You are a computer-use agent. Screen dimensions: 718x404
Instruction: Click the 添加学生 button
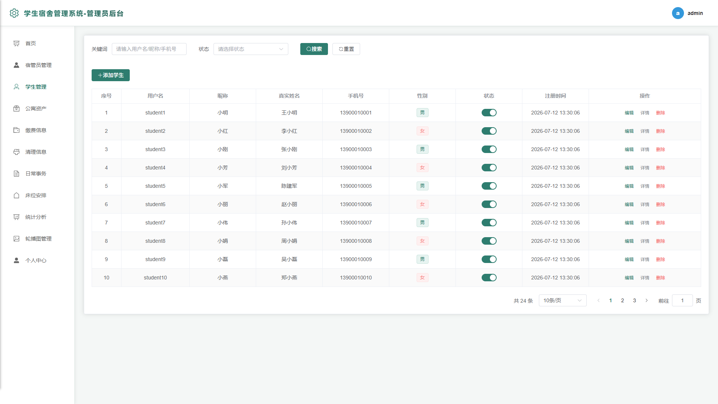[x=110, y=75]
